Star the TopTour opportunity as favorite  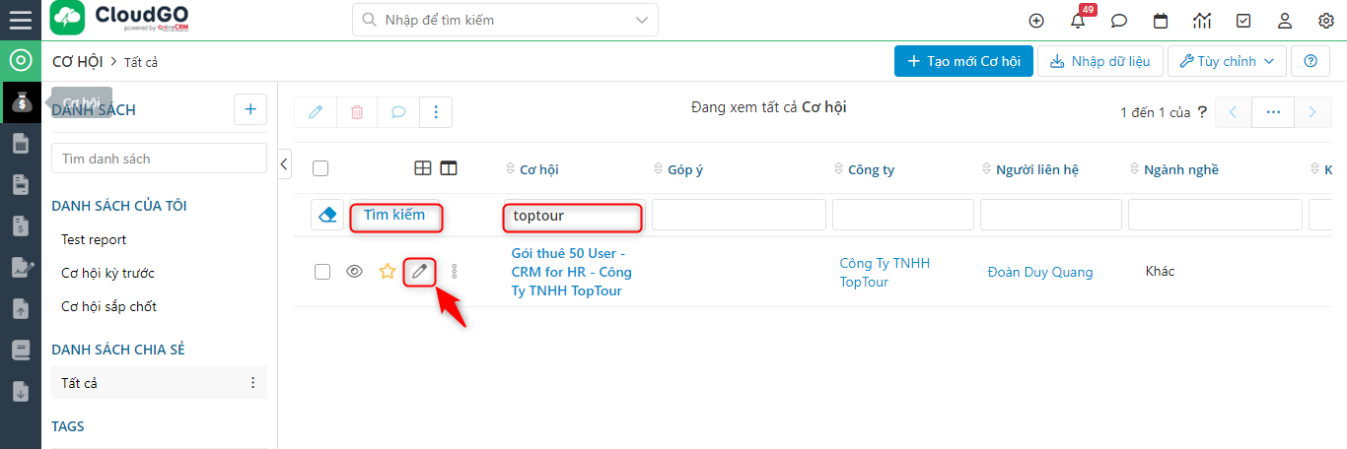click(388, 272)
